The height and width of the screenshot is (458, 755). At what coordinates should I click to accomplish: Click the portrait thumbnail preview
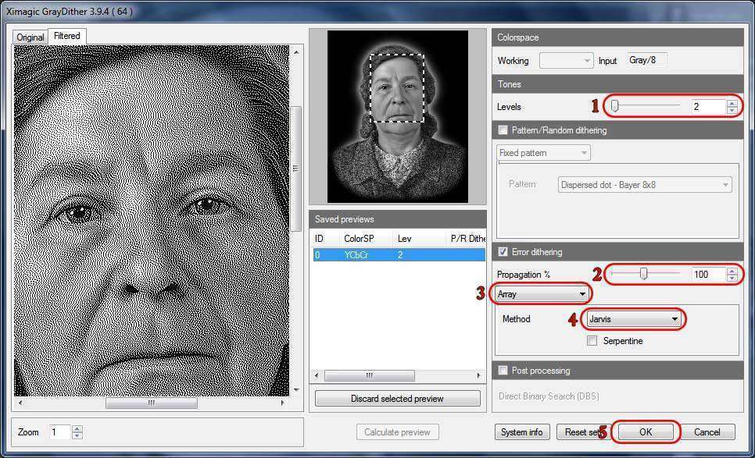[x=397, y=115]
